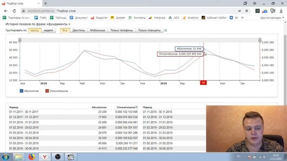Open browser downloads arrow icon
This screenshot has width=287, height=161.
[x=281, y=11]
